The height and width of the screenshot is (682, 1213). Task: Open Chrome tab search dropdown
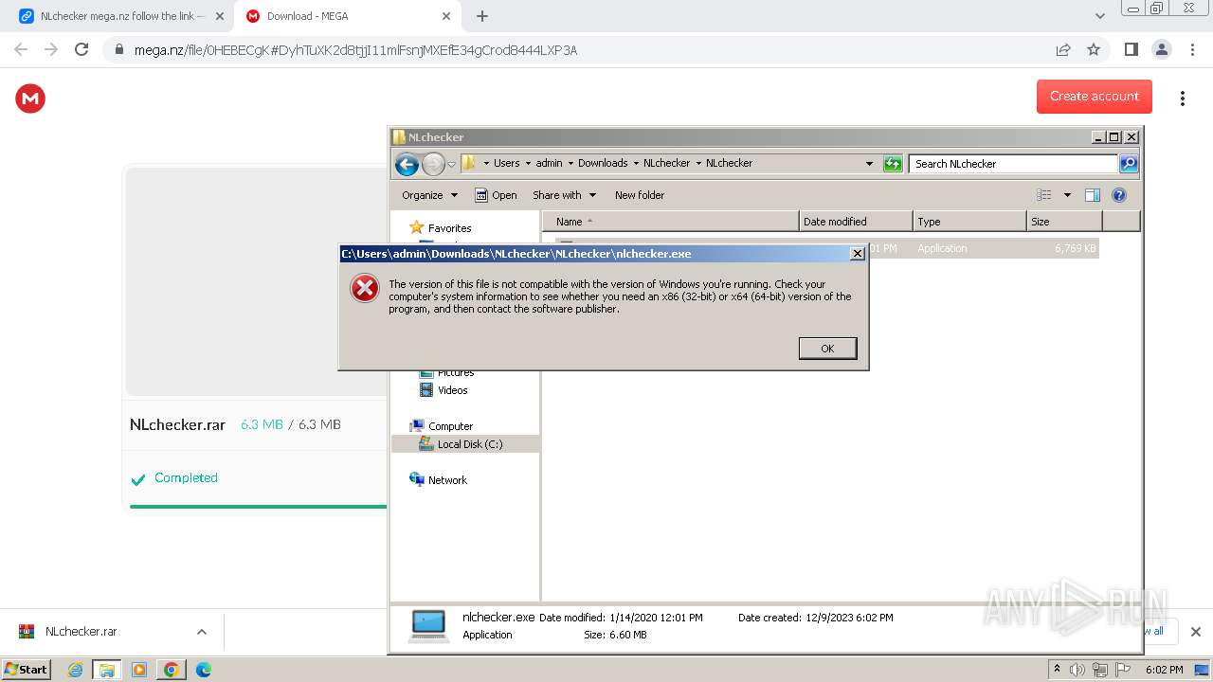click(x=1099, y=16)
